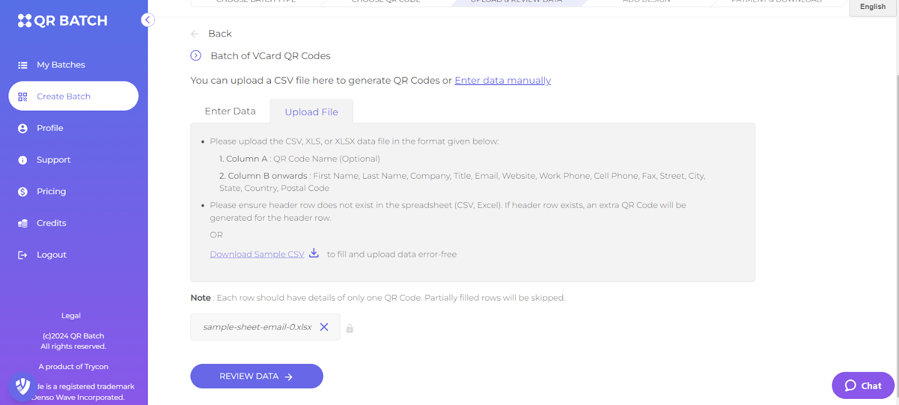The width and height of the screenshot is (899, 405).
Task: Click the Credits coins icon
Action: click(x=22, y=224)
